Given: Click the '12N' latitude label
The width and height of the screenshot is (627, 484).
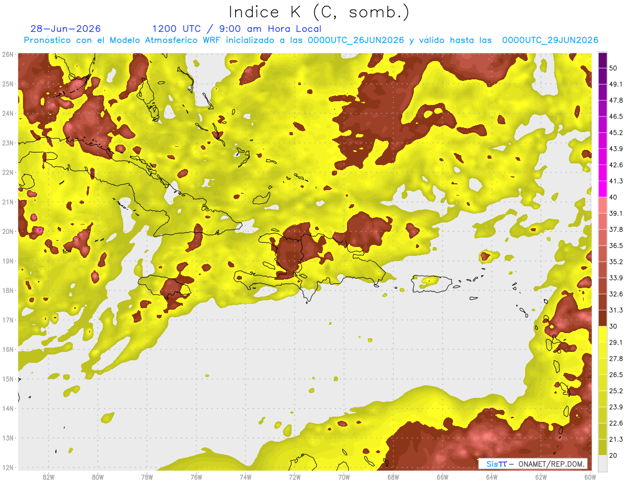Looking at the screenshot, I should click(8, 467).
